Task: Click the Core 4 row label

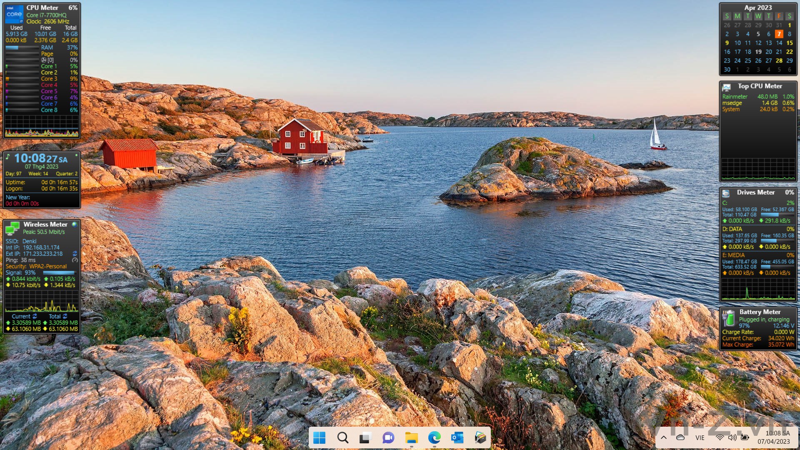Action: (49, 85)
